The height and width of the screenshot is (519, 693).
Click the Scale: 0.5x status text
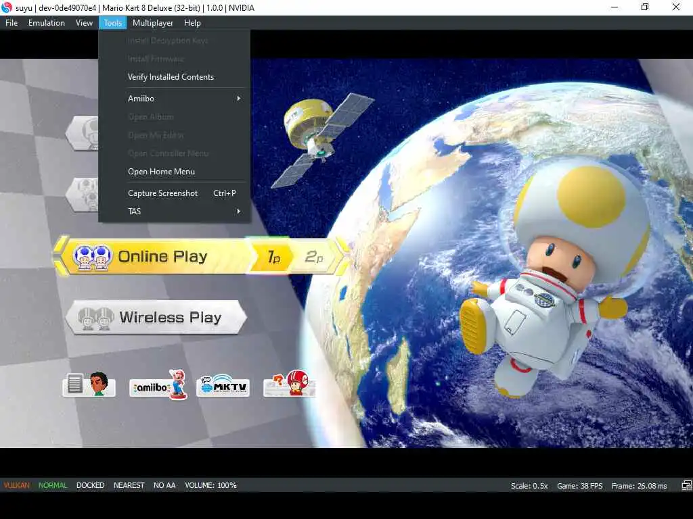pyautogui.click(x=529, y=486)
